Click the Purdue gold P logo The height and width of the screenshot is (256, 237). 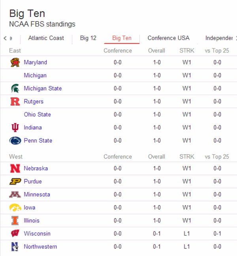click(15, 181)
